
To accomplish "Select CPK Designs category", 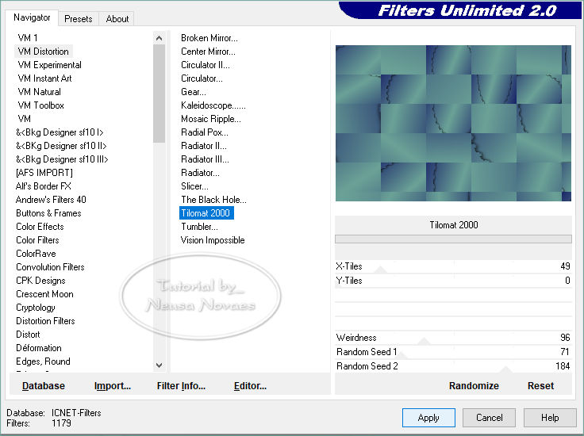I will (x=40, y=281).
